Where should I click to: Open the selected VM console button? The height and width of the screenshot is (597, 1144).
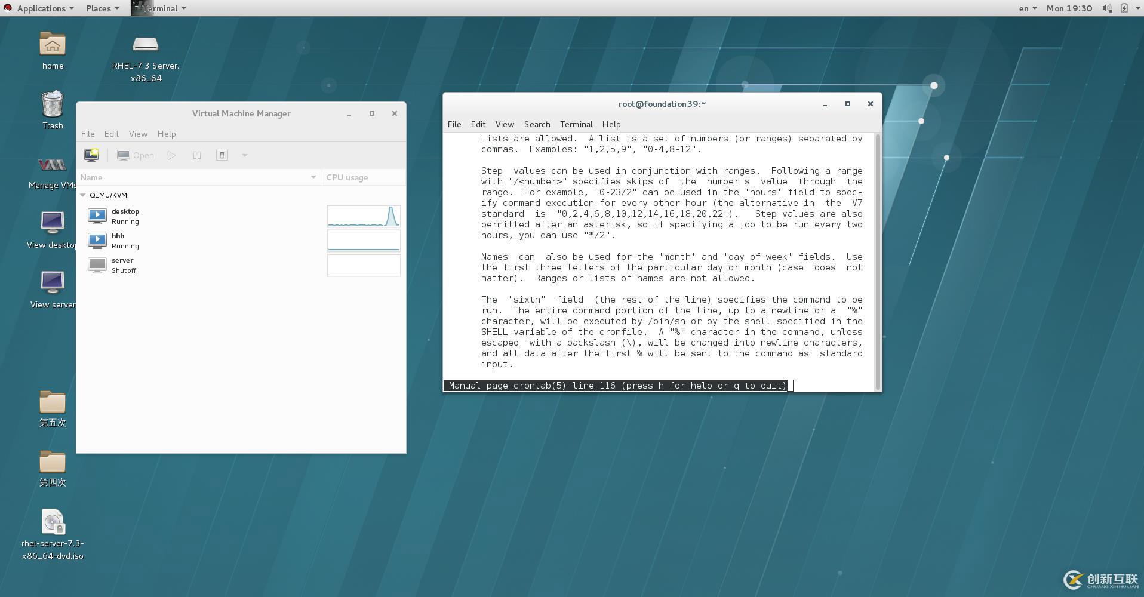136,155
